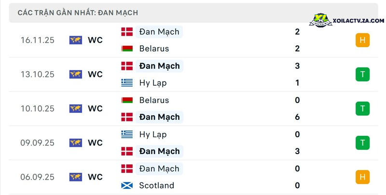Click green T result badge for 10.10.25
386x195 pixels.
point(362,108)
